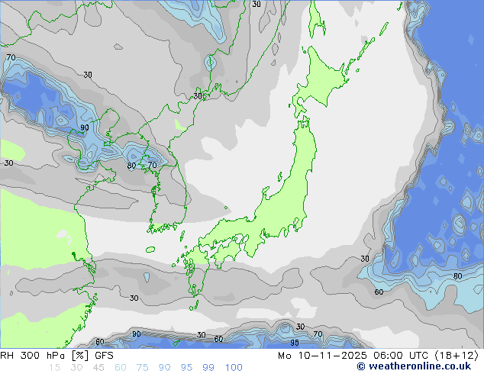484x374 pixels.
Task: Click legend value 100
Action: (234, 368)
